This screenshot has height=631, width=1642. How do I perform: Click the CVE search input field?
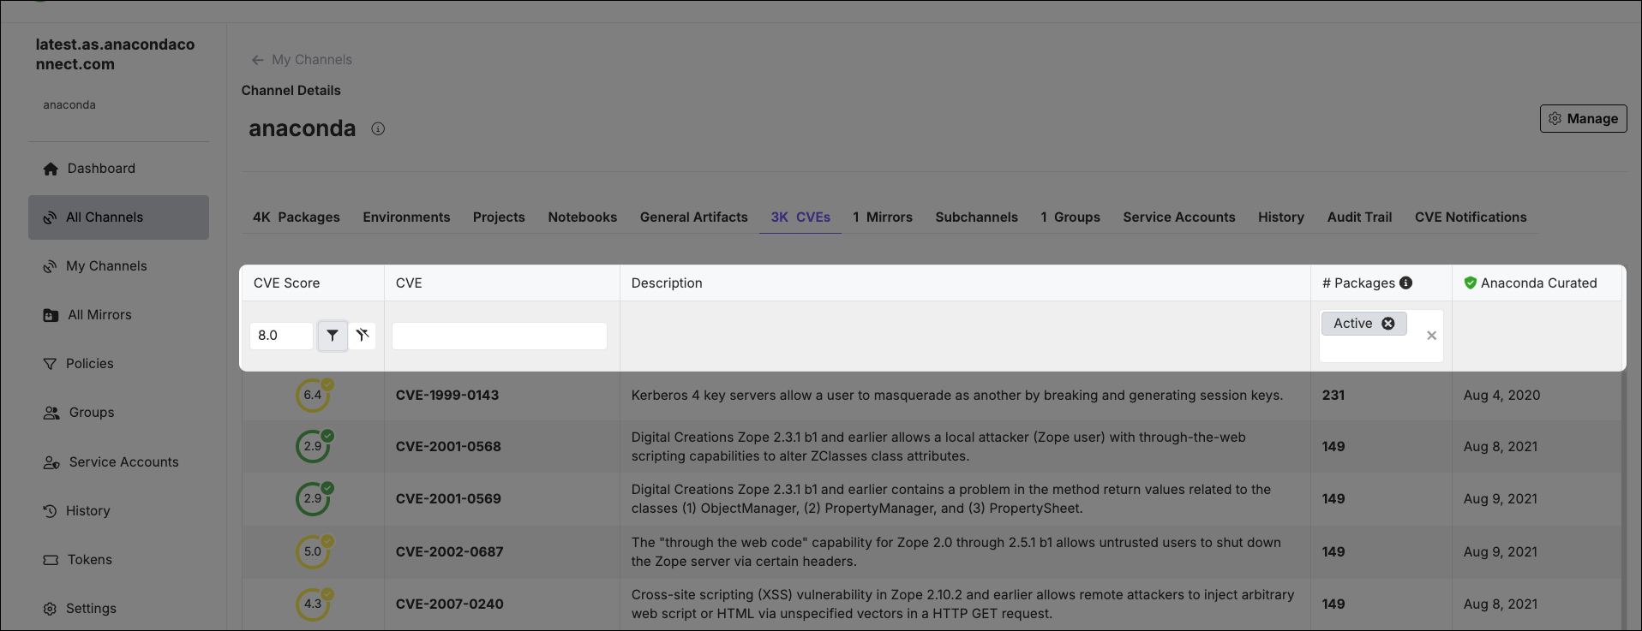click(x=500, y=336)
